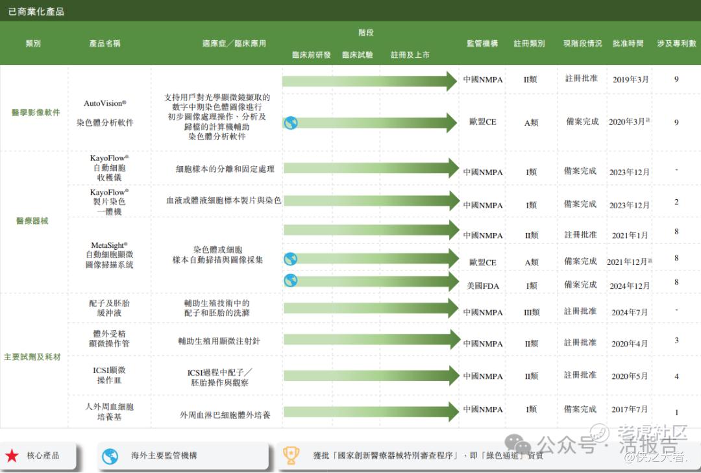Click the 批准時間 column header
701x473 pixels.
[x=628, y=43]
